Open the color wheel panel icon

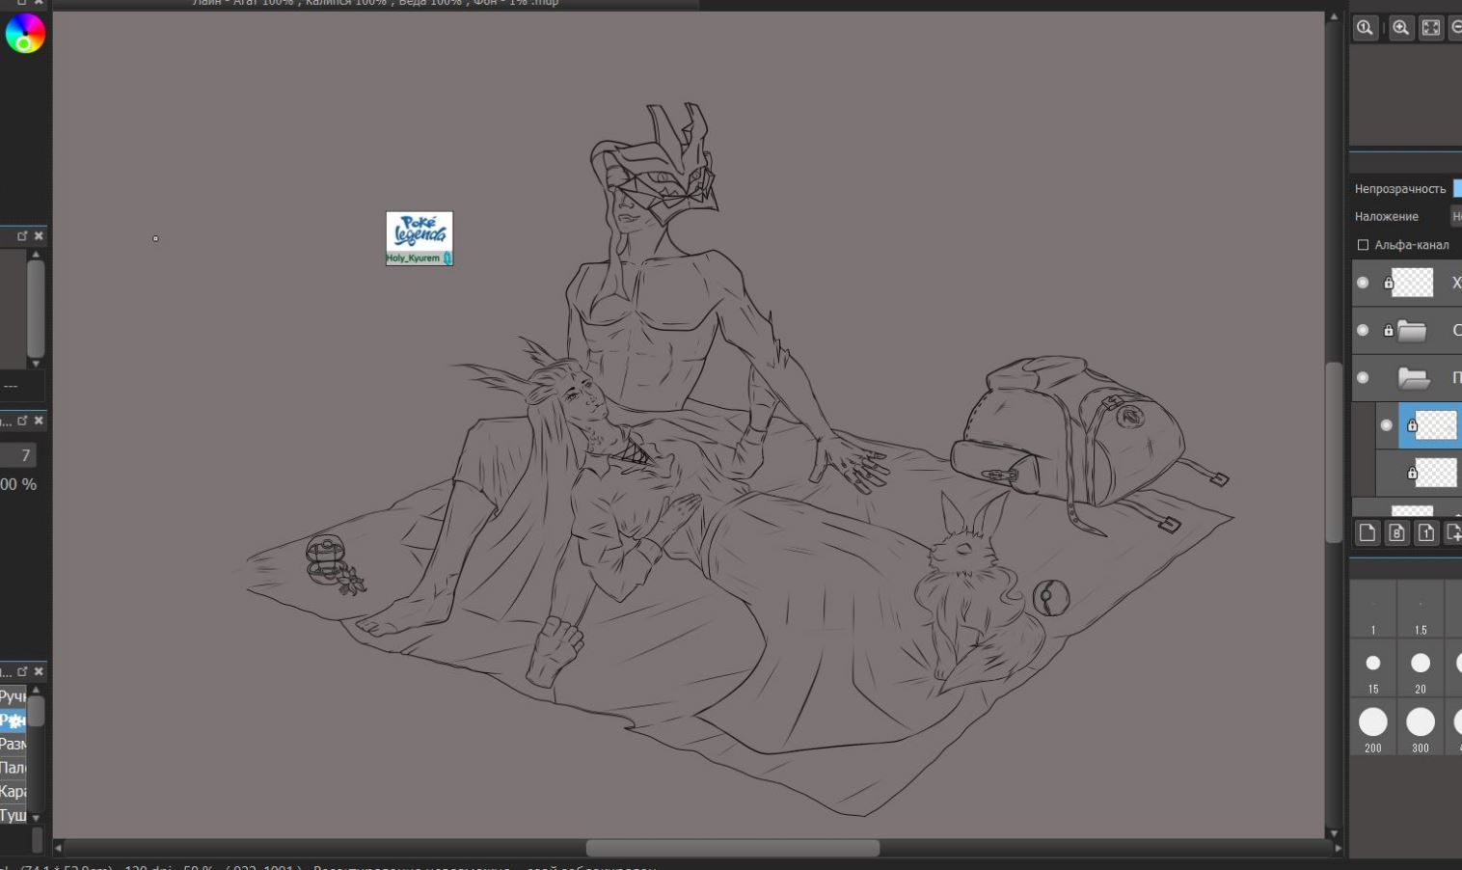[x=25, y=34]
